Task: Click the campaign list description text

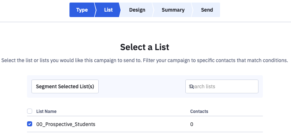Action: pos(144,60)
